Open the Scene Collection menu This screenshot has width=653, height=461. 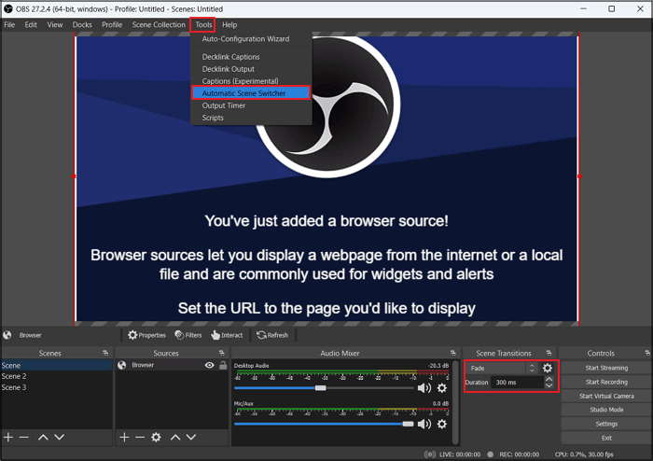tap(159, 24)
